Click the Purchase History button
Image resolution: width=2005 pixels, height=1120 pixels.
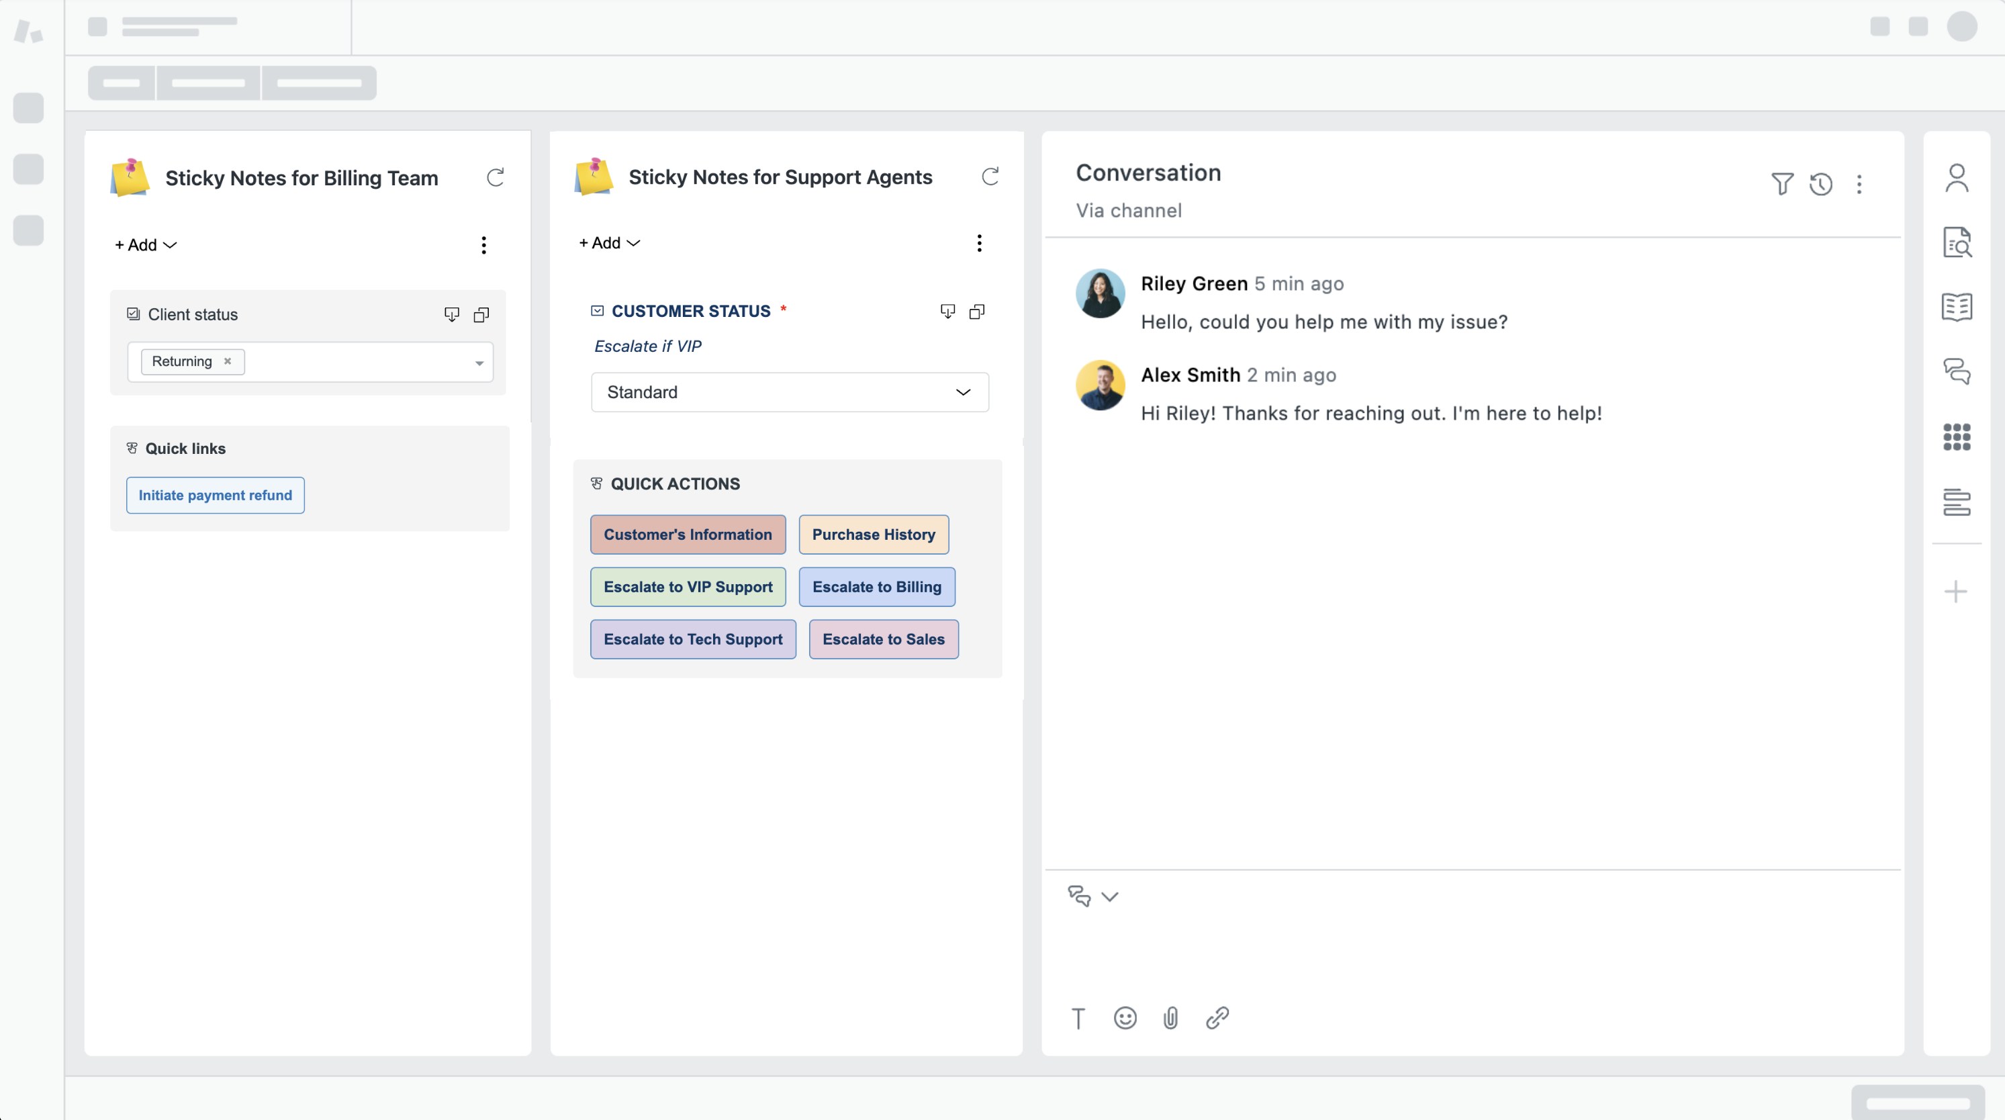874,534
